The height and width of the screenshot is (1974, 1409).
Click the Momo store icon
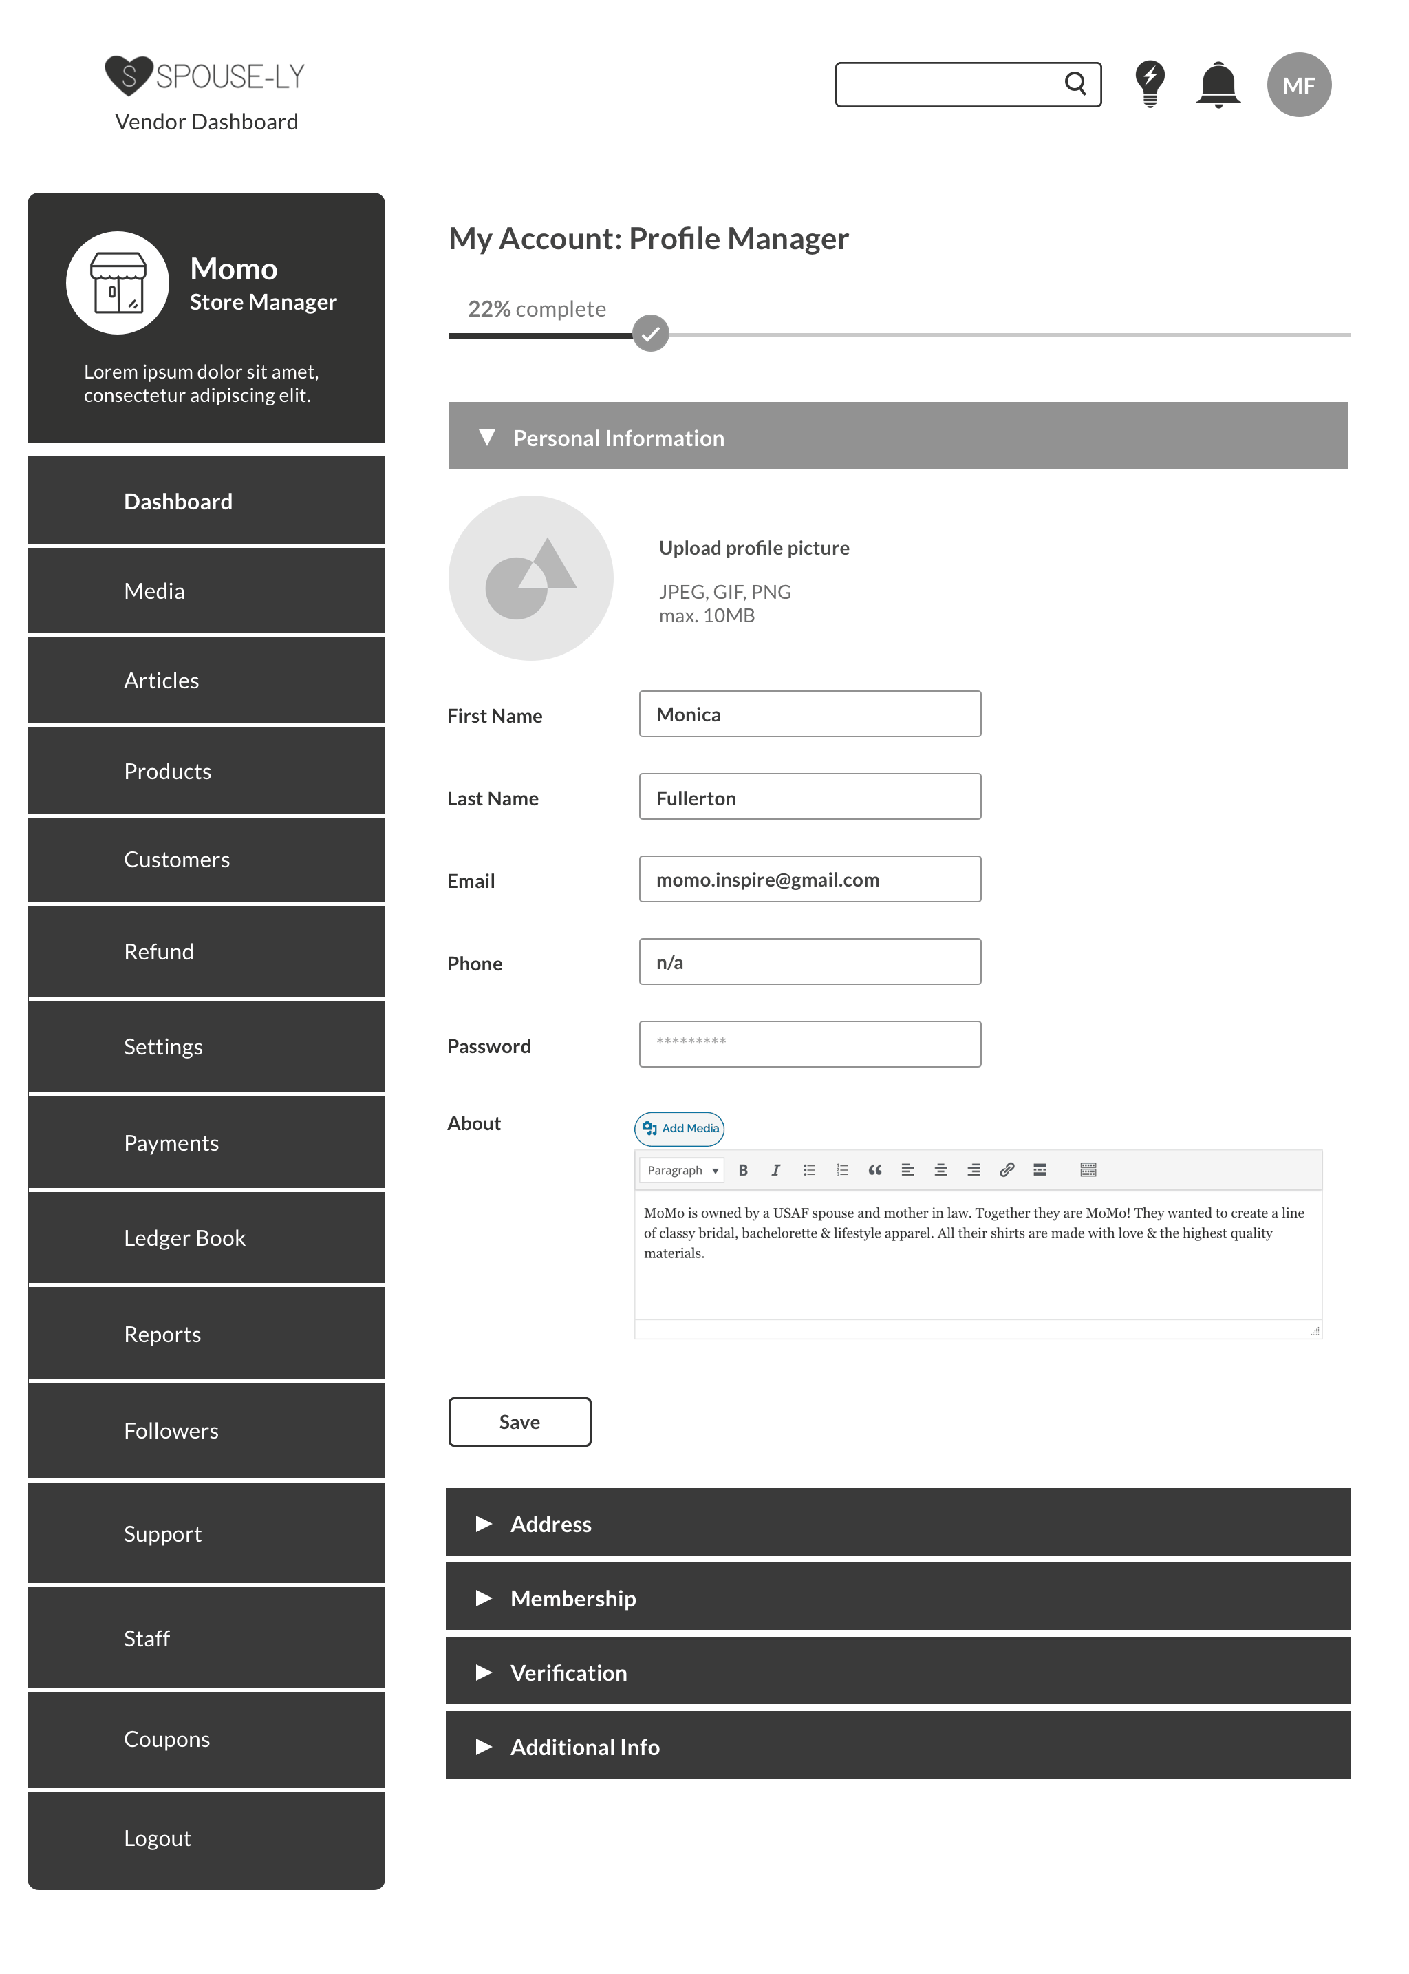pyautogui.click(x=118, y=283)
